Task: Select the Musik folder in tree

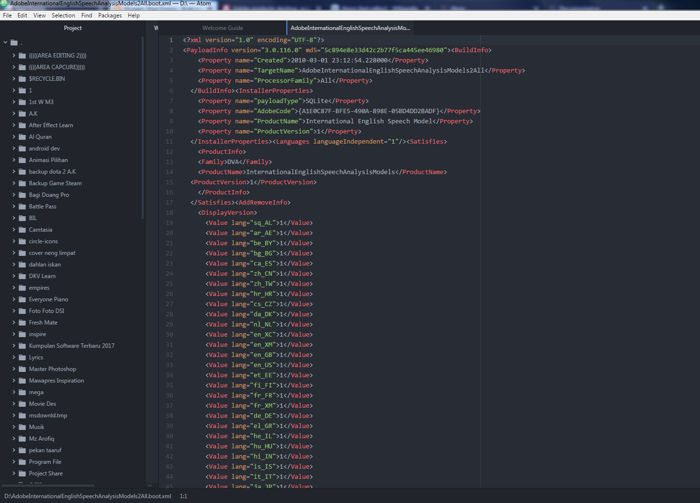Action: tap(36, 427)
